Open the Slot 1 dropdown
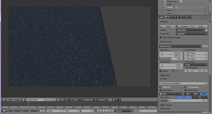The height and width of the screenshot is (114, 212). [x=78, y=100]
